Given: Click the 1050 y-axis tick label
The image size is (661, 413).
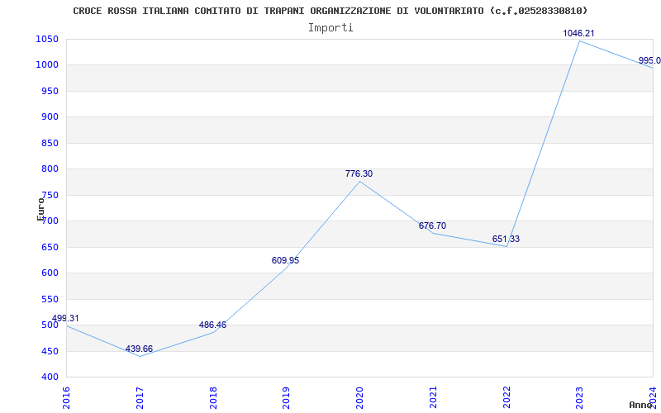Looking at the screenshot, I should pos(47,39).
